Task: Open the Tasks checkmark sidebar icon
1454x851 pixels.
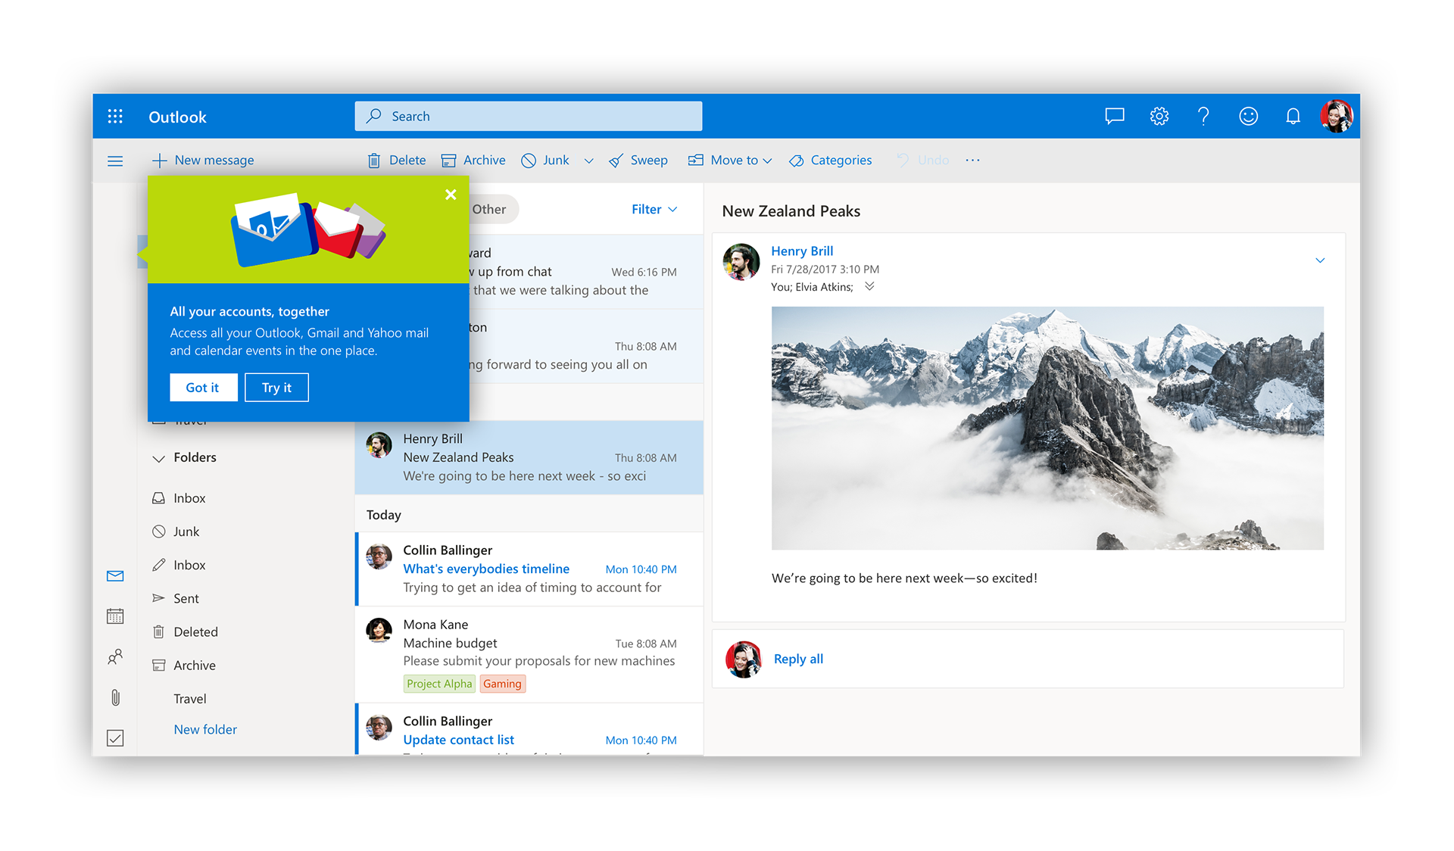Action: (x=115, y=738)
